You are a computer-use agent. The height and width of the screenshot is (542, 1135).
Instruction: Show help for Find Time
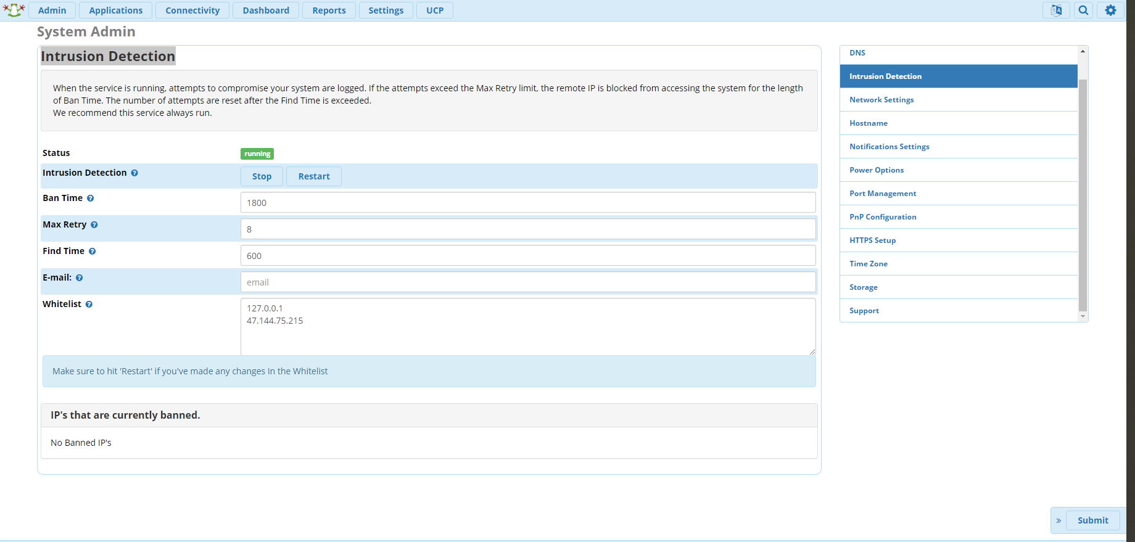[x=92, y=252]
